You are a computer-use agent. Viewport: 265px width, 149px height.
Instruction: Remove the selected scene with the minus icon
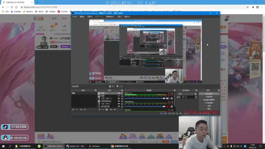pos(77,110)
